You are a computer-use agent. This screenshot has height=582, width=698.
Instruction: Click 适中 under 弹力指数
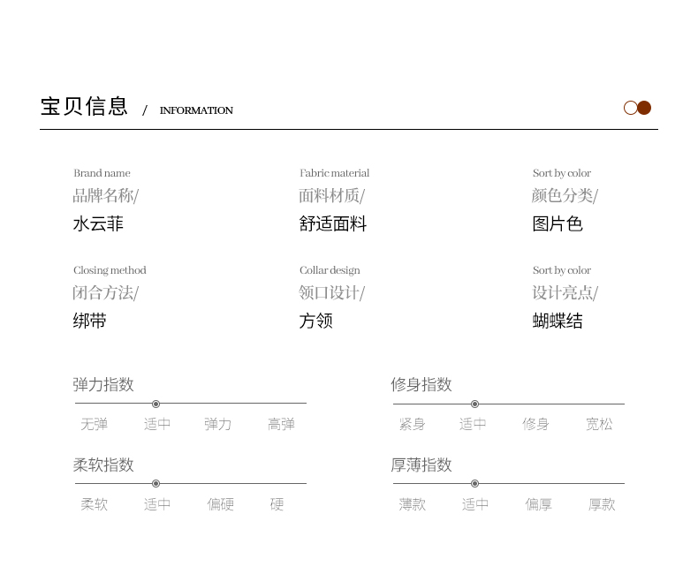[157, 424]
